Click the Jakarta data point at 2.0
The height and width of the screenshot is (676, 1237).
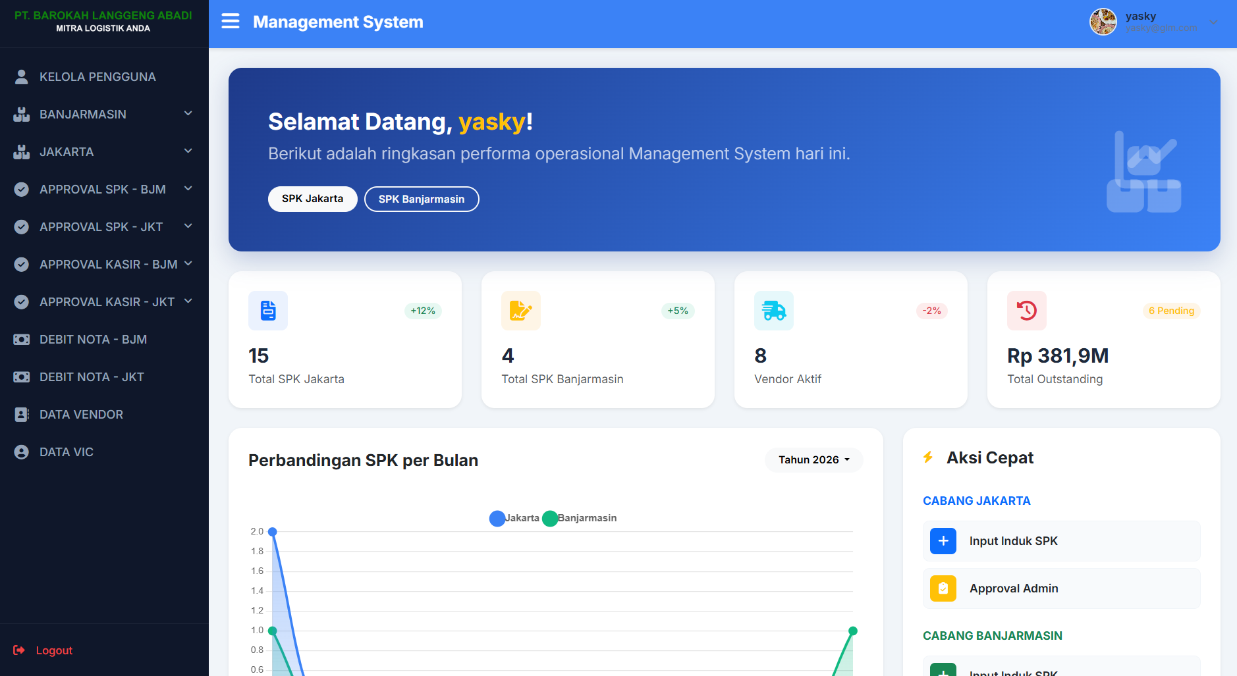(273, 532)
